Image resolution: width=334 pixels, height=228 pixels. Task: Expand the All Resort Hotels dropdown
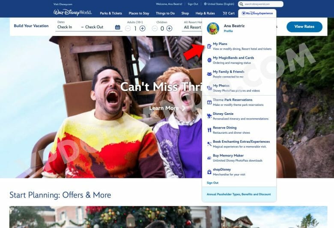coord(192,27)
